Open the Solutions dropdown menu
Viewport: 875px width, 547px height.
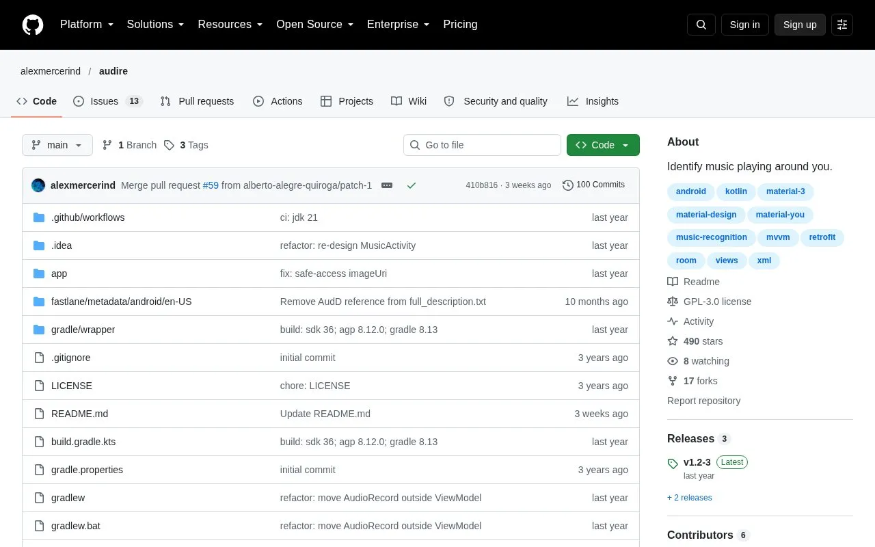point(155,25)
